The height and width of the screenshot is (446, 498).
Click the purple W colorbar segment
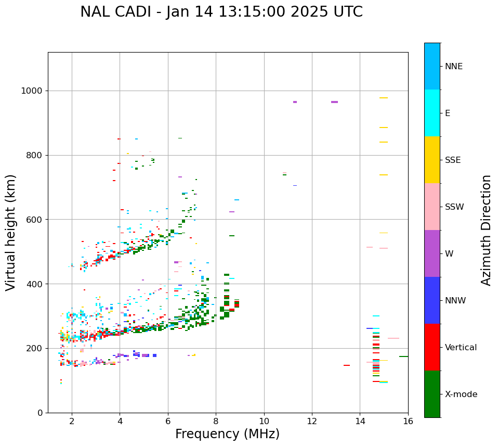(432, 253)
